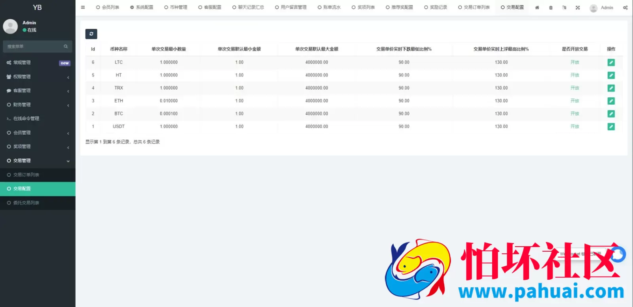Click 开放 status in TRX row
This screenshot has height=307, width=633.
(575, 88)
